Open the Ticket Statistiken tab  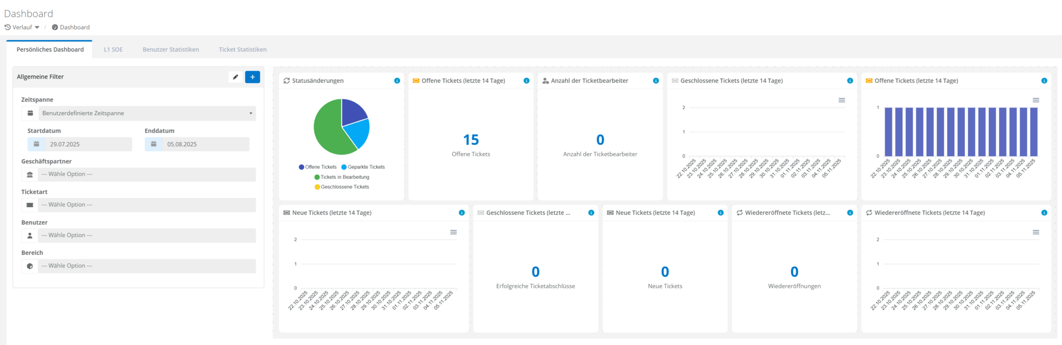[243, 49]
